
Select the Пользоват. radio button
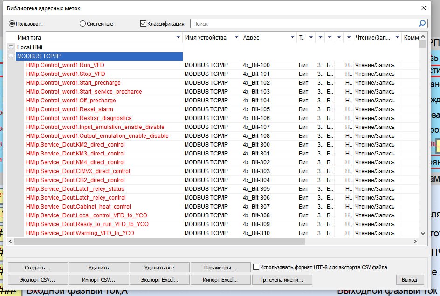(x=12, y=24)
